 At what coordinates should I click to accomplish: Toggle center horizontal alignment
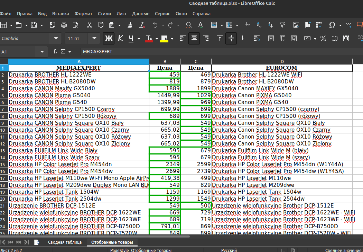click(194, 38)
